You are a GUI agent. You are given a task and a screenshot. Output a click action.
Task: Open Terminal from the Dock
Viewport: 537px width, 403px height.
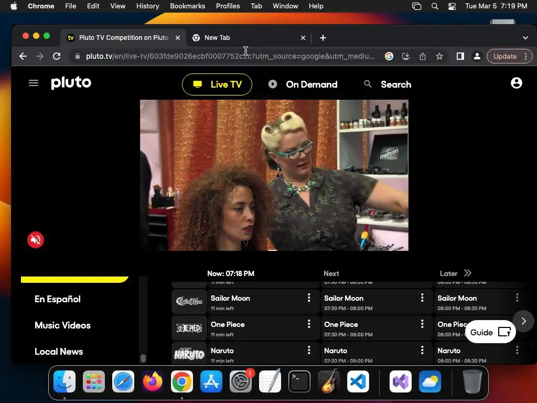[x=299, y=381]
